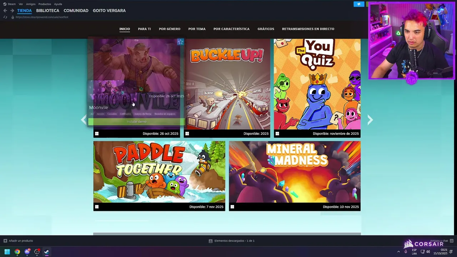The width and height of the screenshot is (457, 257).
Task: Open the volume control in the system tray
Action: [x=428, y=252]
